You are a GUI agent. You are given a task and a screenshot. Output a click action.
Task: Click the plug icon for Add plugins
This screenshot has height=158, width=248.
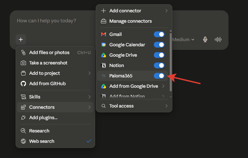pos(23,118)
